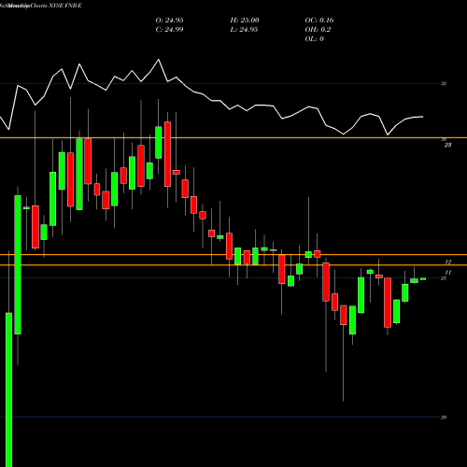Click the '11' level label

point(448,273)
